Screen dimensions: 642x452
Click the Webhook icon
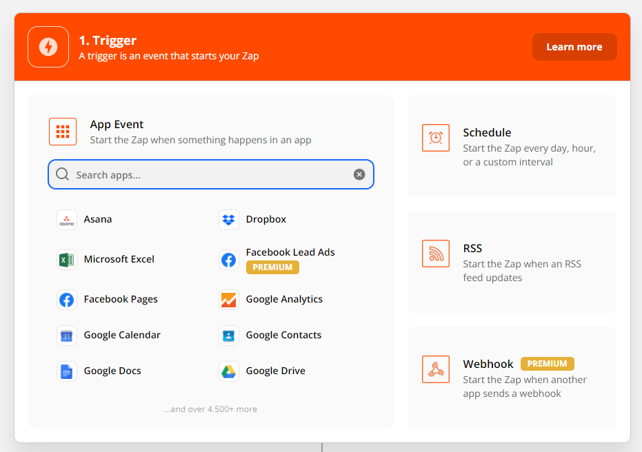pos(436,369)
